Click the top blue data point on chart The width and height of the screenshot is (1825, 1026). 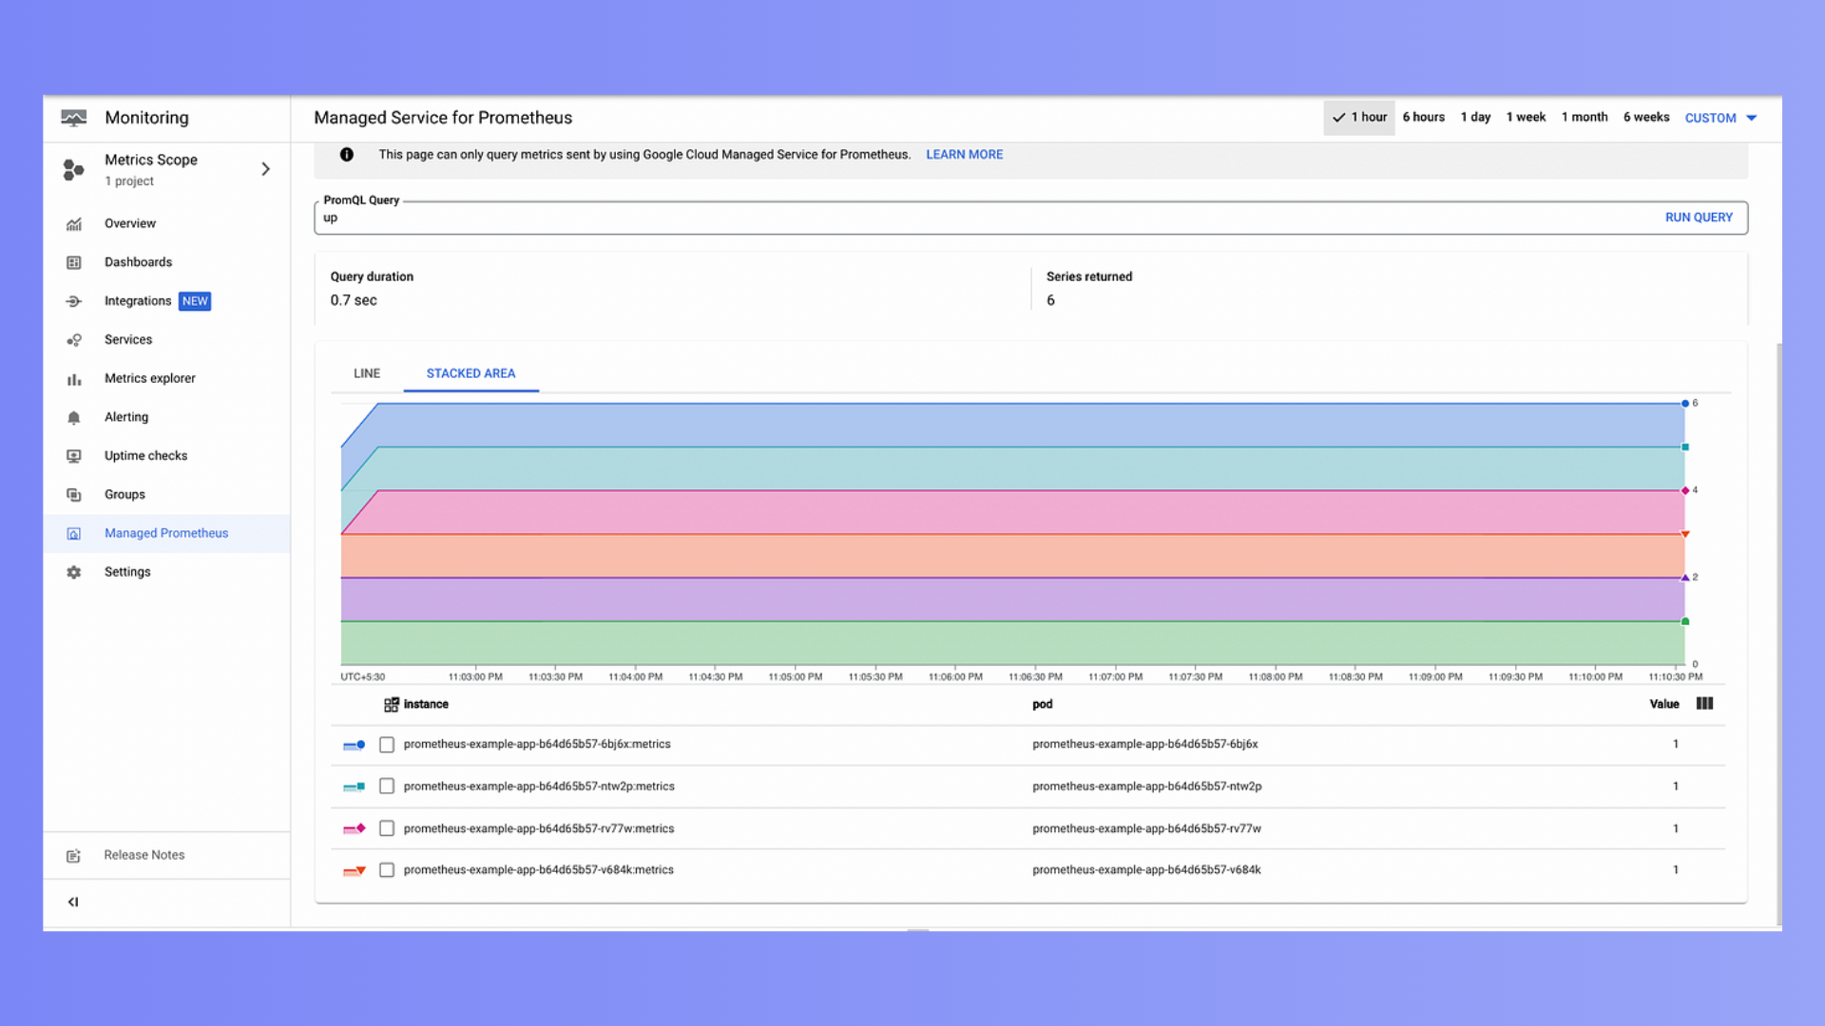click(1685, 404)
